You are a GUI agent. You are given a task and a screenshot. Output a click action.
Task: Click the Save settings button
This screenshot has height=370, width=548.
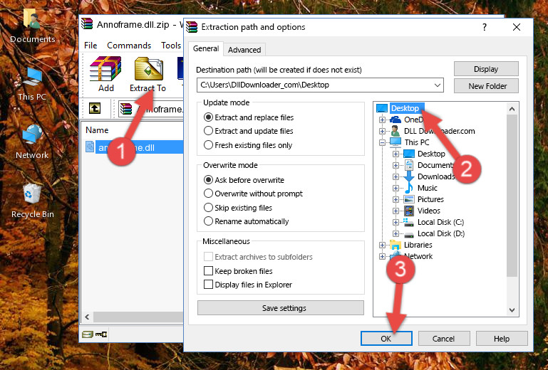pos(281,308)
